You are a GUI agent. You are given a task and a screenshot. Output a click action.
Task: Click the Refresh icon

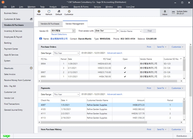(x=49, y=12)
